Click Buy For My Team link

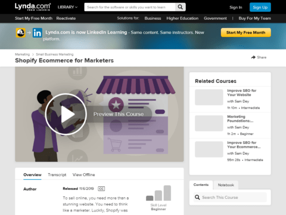click(x=254, y=19)
